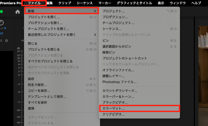The height and width of the screenshot is (126, 208).
Task: Click プロジェクトを開く... menu item
Action: [44, 17]
